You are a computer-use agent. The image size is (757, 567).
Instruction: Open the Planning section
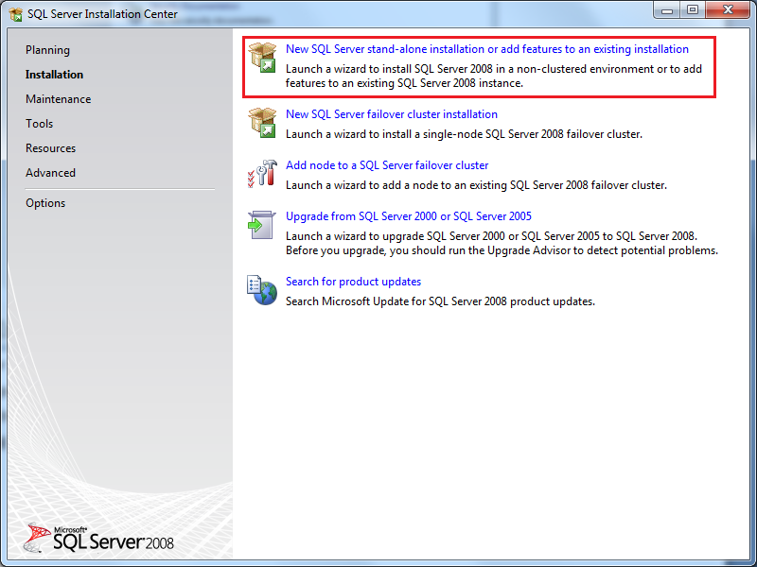[x=48, y=50]
